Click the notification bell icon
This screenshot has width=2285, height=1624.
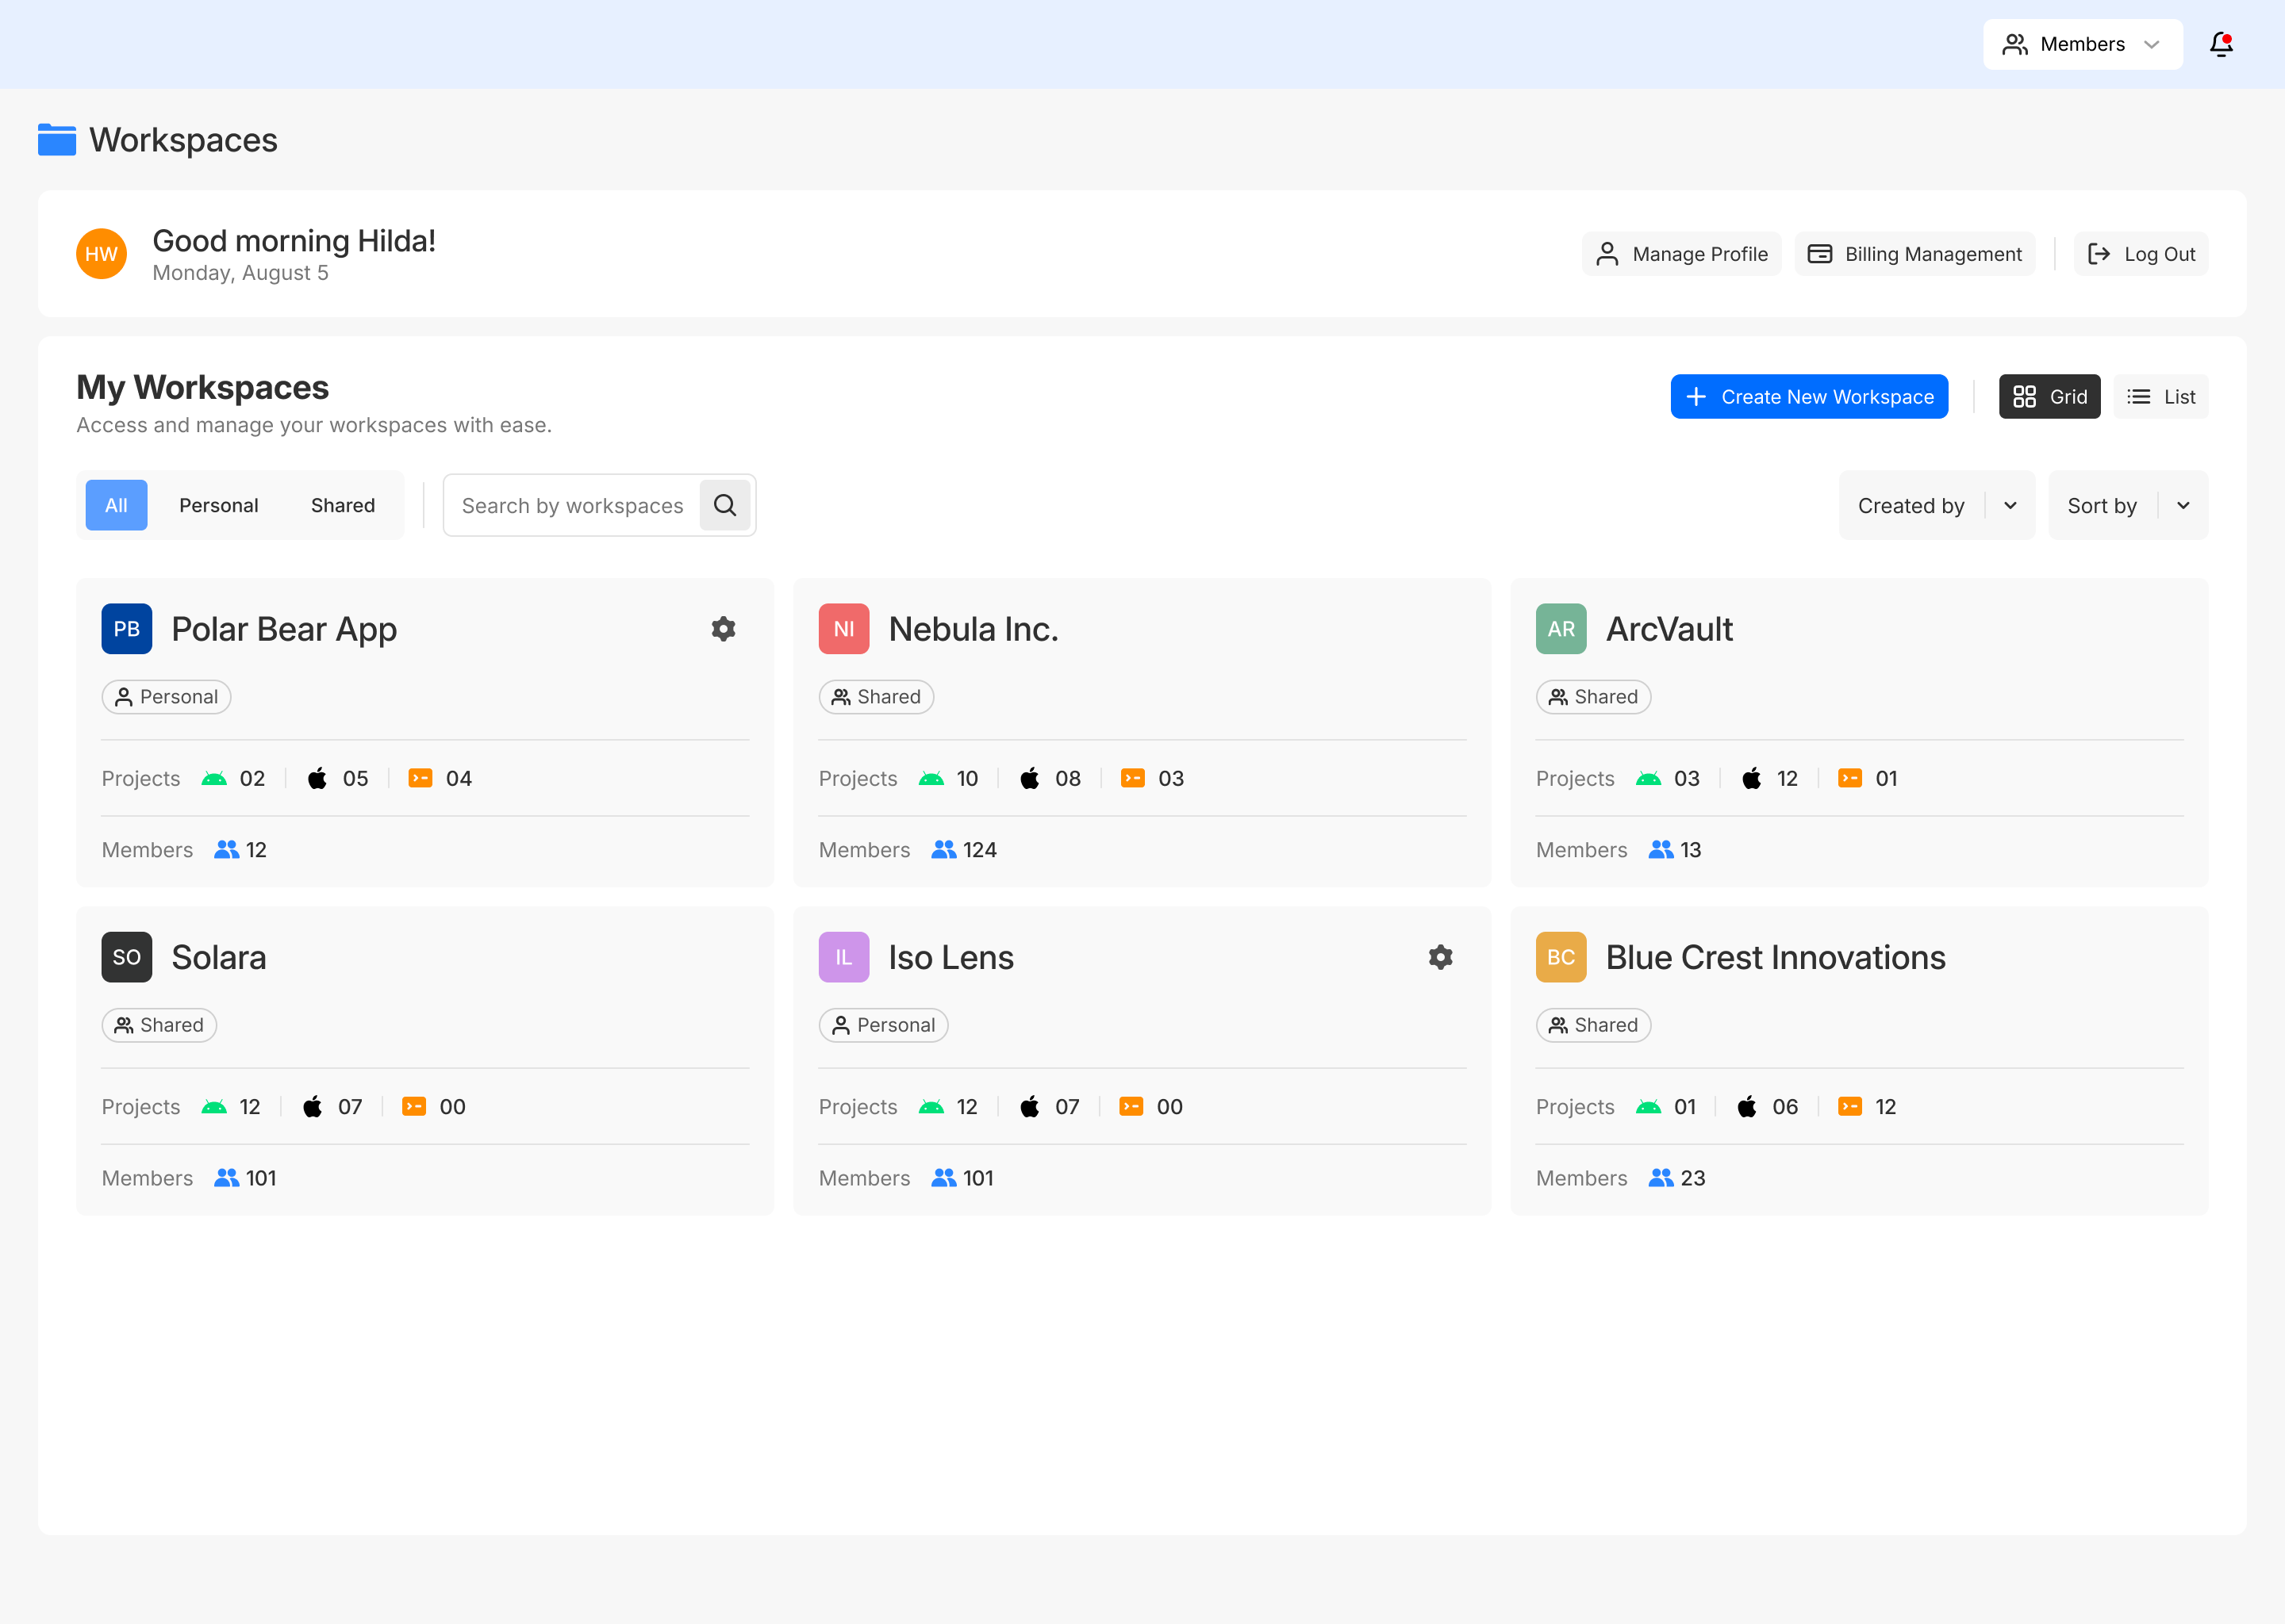[2221, 44]
